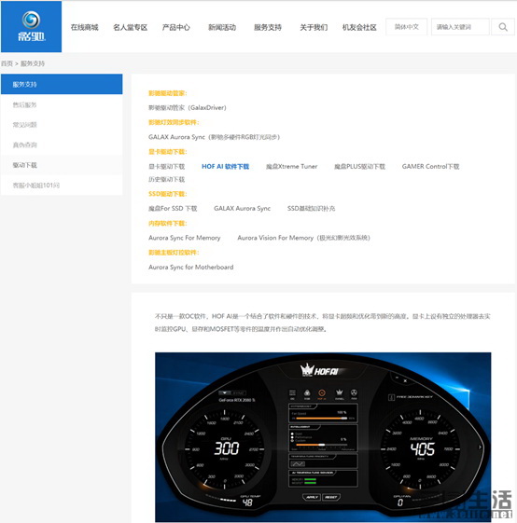Open 真伪查询 in the sidebar

click(24, 145)
